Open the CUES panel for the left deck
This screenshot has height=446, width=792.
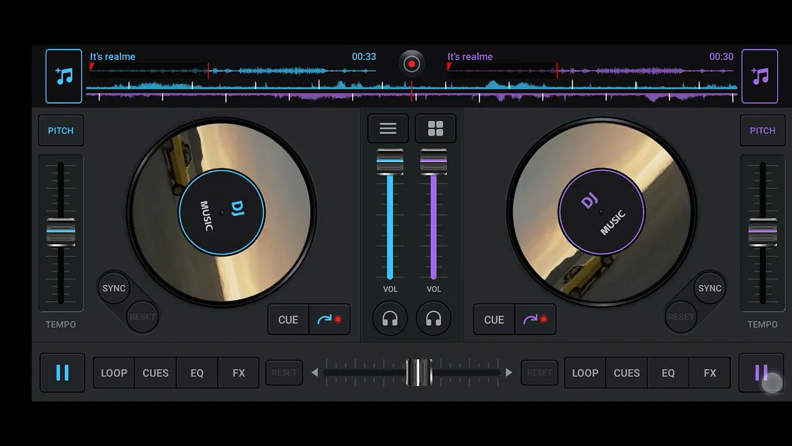pyautogui.click(x=155, y=373)
